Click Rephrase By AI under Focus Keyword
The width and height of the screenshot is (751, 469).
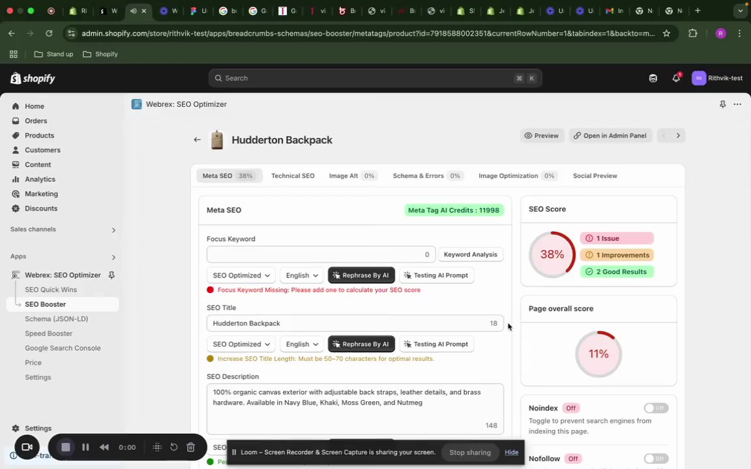point(361,275)
